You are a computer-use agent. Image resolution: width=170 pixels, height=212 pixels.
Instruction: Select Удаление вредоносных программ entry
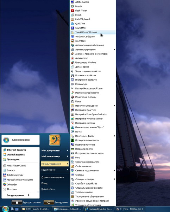point(93,201)
